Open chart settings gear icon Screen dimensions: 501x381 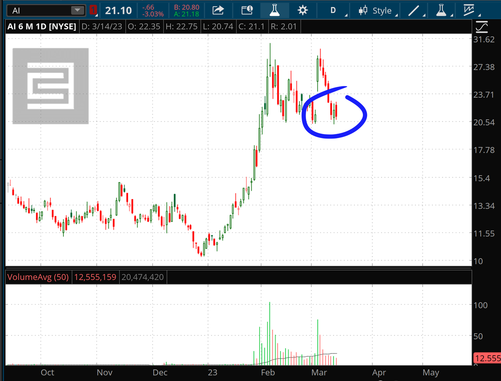303,10
